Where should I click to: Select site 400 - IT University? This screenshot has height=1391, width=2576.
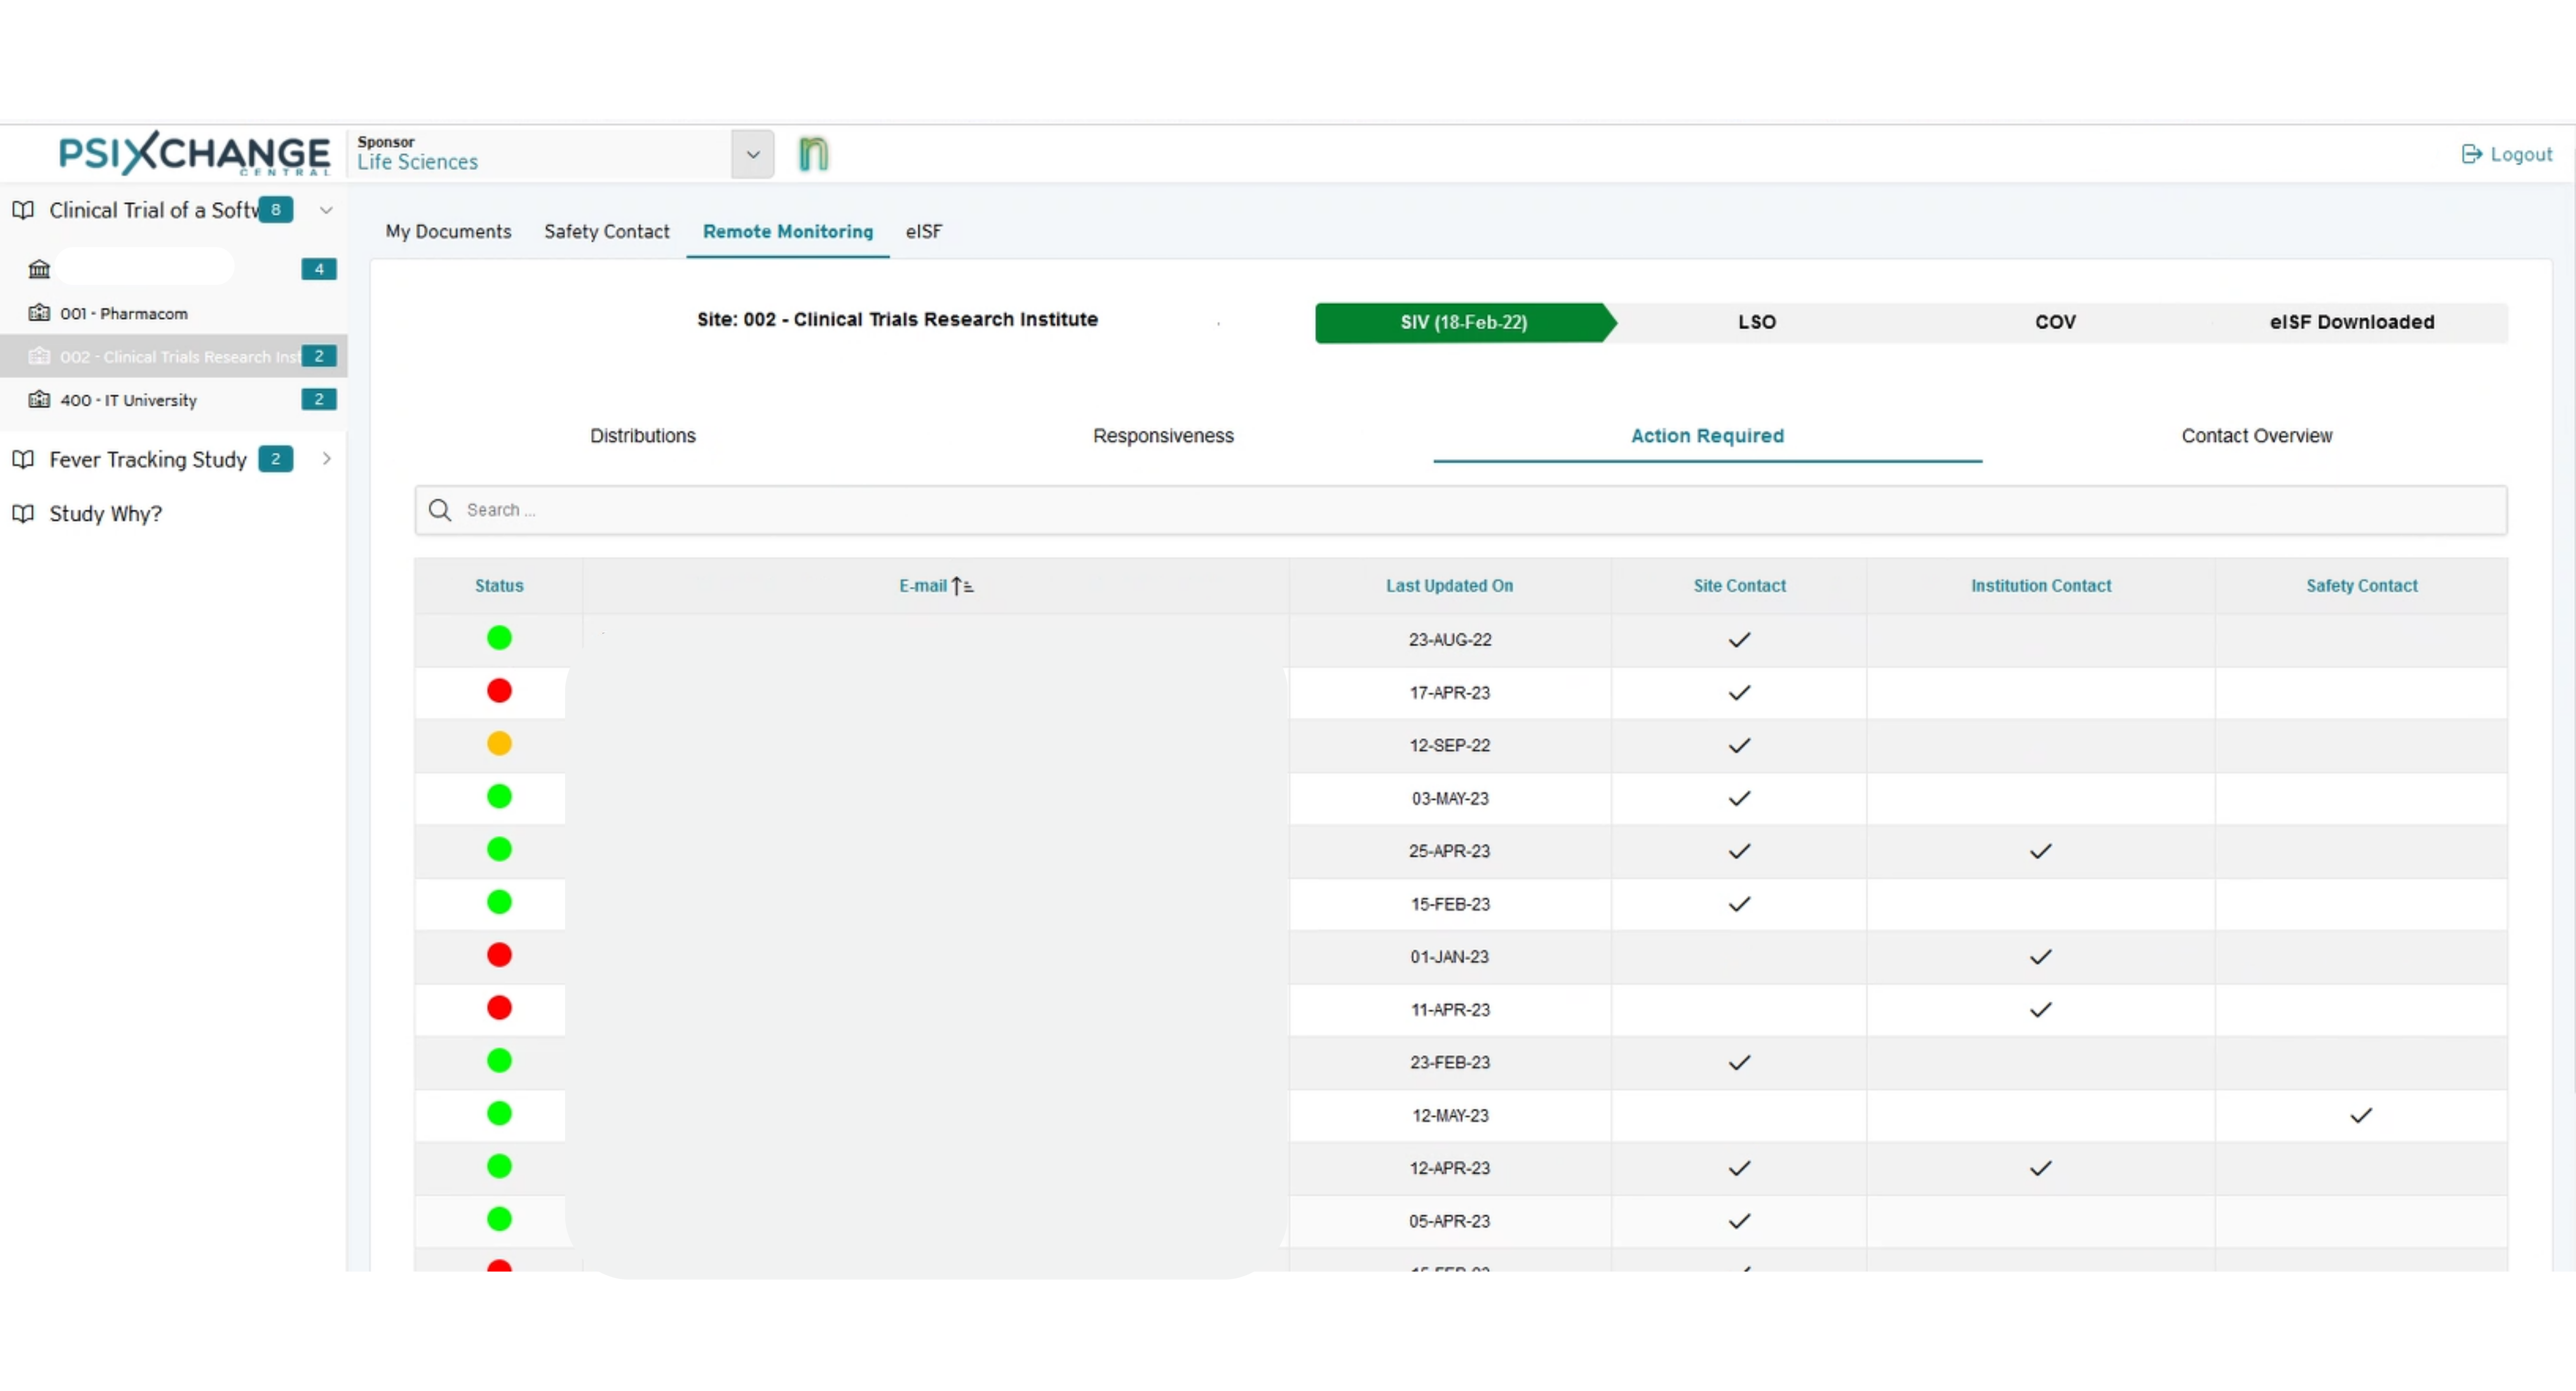(x=128, y=400)
